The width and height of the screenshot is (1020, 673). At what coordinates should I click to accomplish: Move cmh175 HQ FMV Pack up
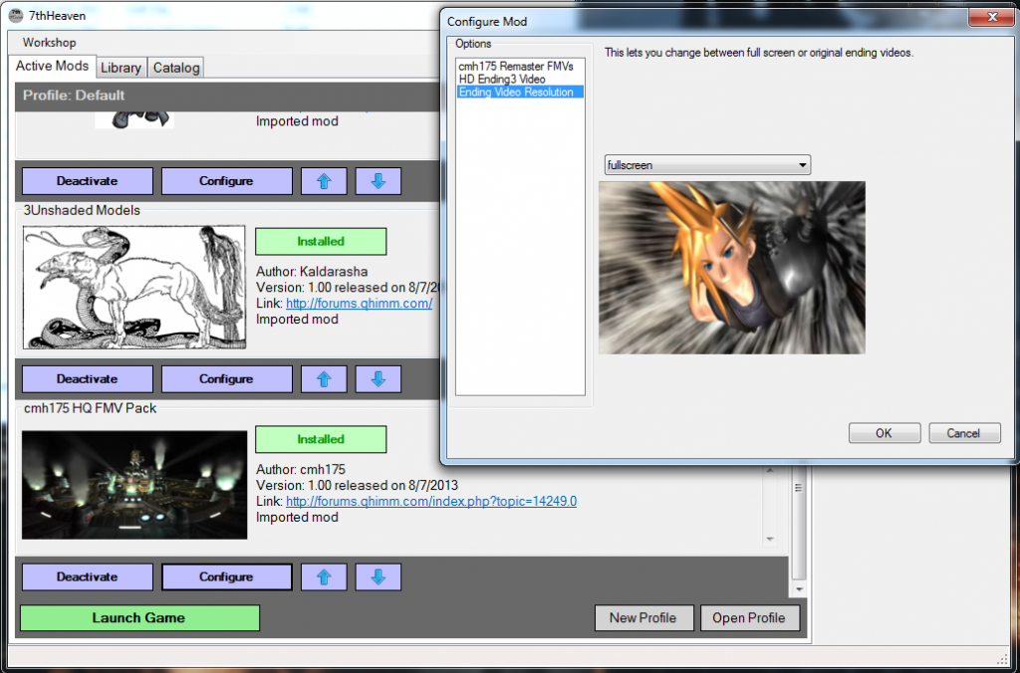(x=324, y=576)
